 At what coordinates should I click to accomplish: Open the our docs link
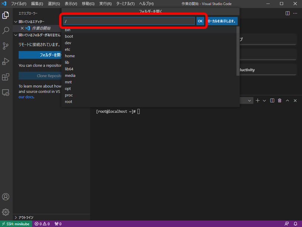pyautogui.click(x=26, y=97)
